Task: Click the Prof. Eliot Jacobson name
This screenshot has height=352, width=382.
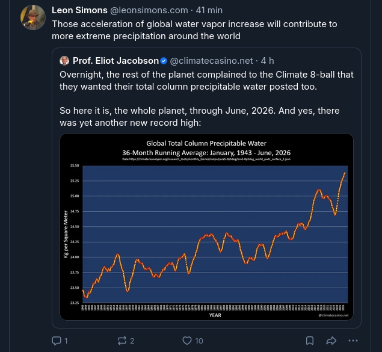Action: coord(116,61)
